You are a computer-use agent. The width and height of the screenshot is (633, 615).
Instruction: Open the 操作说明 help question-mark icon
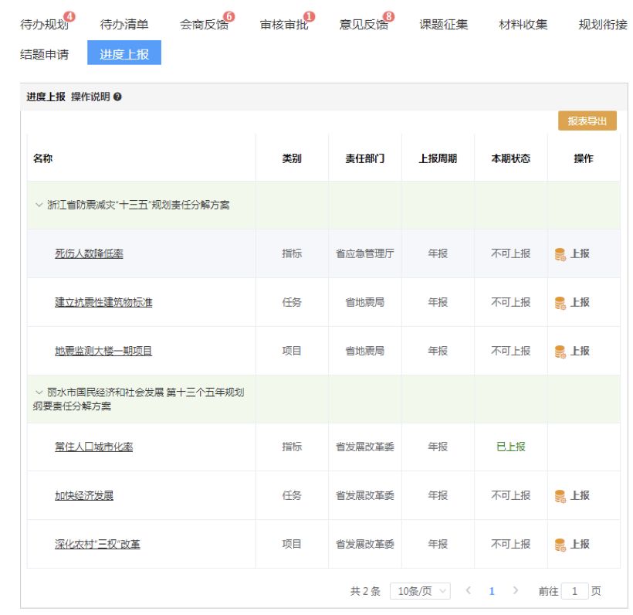[x=117, y=97]
